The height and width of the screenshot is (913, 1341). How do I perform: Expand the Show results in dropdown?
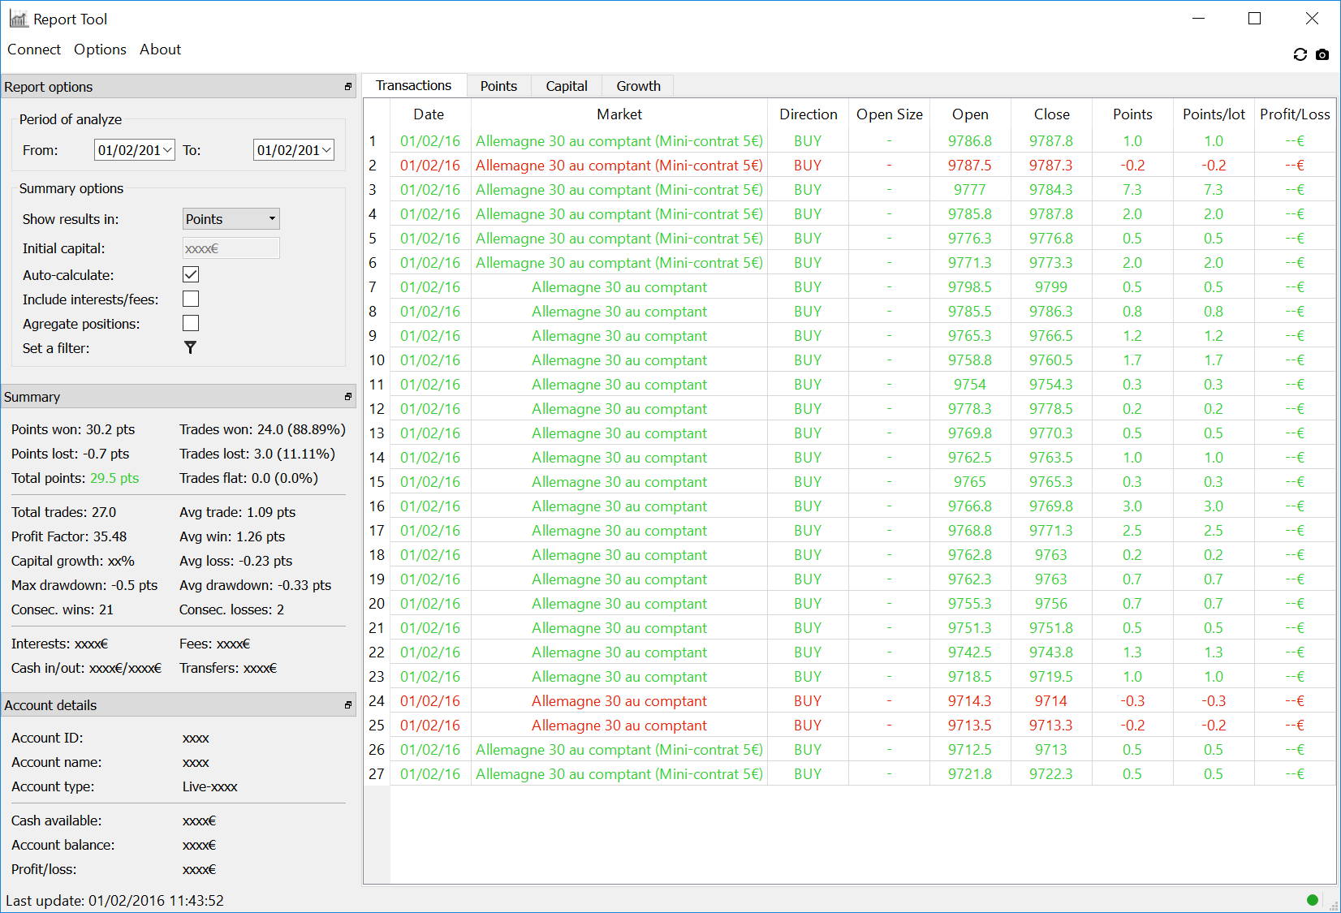[x=231, y=219]
